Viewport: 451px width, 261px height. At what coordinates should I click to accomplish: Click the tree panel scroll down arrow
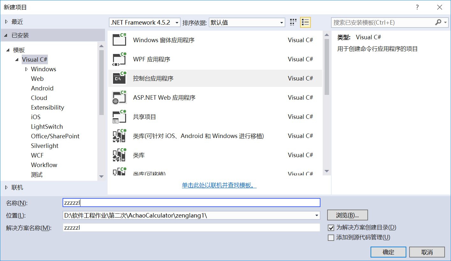[101, 176]
